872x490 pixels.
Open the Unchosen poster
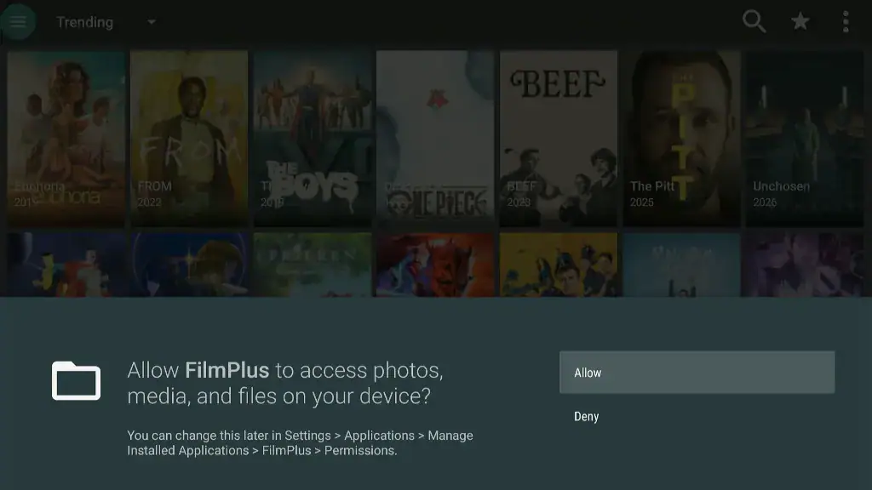[805, 139]
